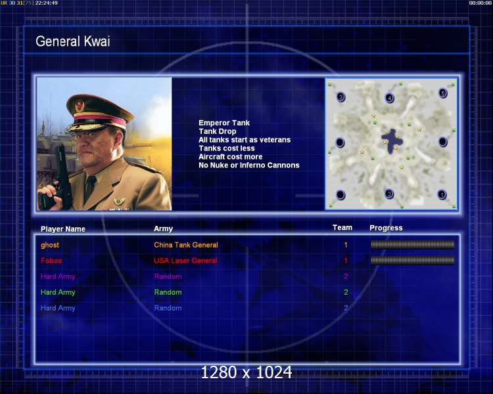Click Fobos's team number "1"

click(346, 261)
